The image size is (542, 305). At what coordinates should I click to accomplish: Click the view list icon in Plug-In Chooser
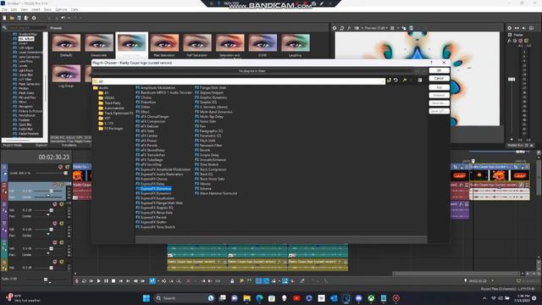[x=420, y=80]
